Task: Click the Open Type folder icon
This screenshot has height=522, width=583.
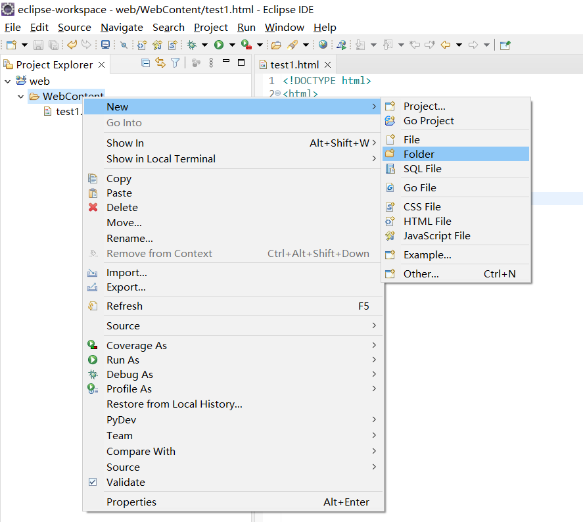Action: click(276, 45)
